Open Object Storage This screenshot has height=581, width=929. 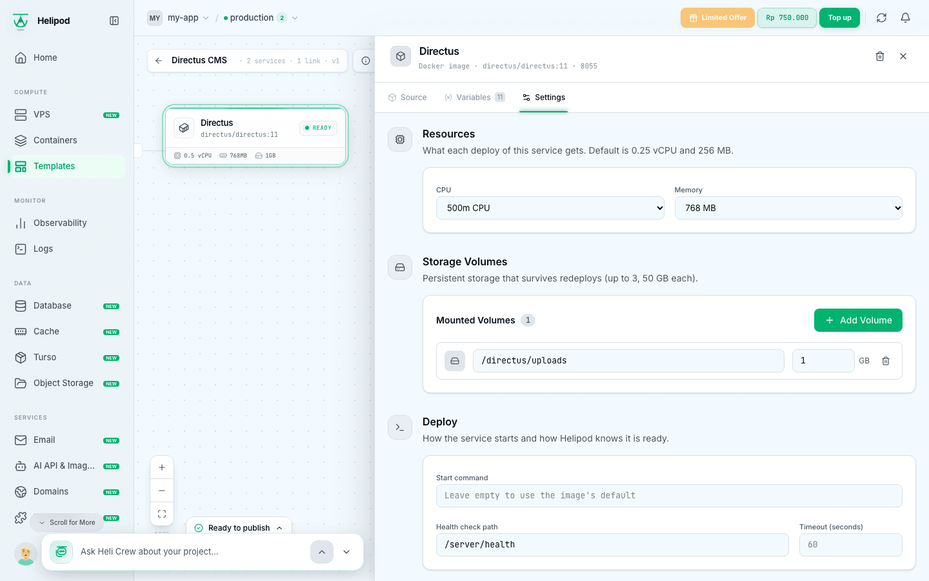click(66, 383)
